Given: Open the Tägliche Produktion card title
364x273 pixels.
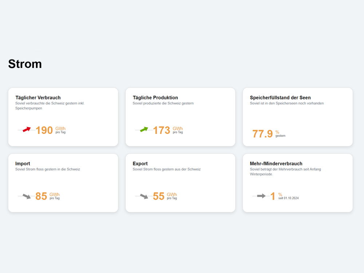Looking at the screenshot, I should click(x=155, y=98).
